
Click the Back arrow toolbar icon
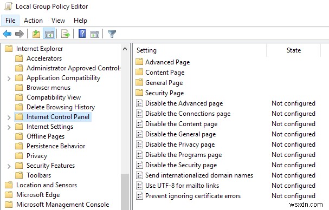(8, 34)
